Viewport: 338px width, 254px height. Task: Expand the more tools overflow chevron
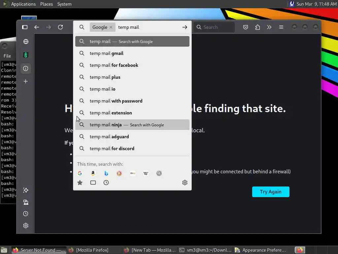pos(269,27)
